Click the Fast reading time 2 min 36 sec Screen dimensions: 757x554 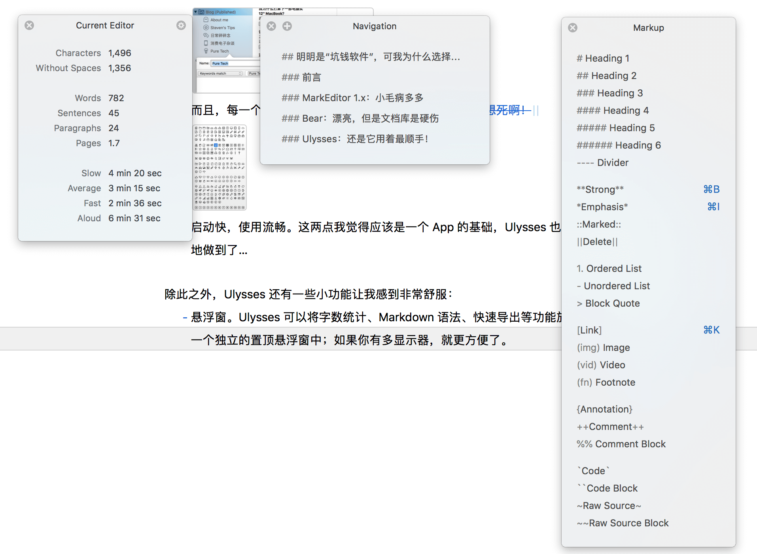(135, 203)
